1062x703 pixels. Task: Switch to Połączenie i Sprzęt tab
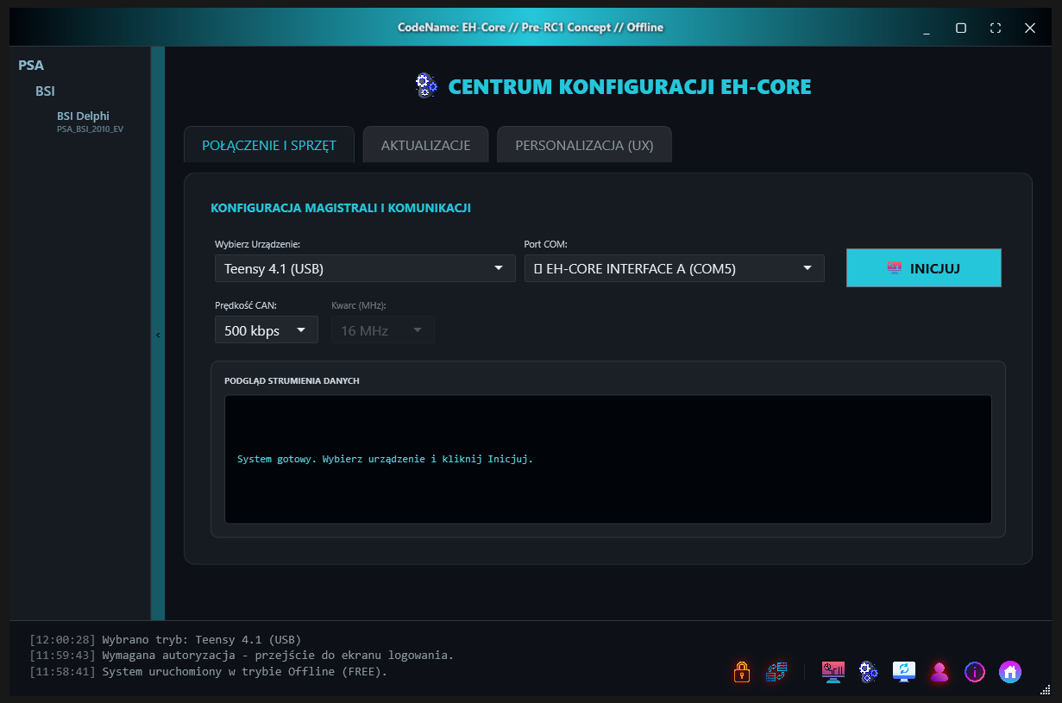pos(269,145)
